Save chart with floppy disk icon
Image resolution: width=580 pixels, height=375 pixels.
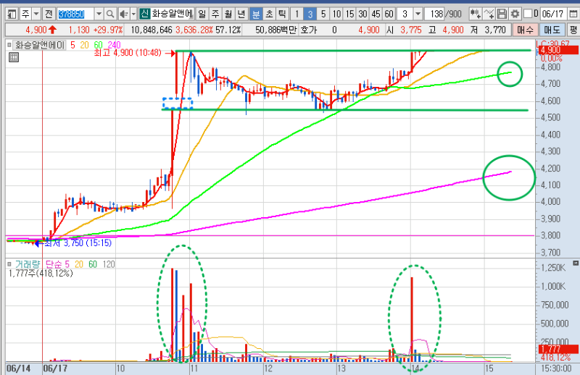pos(502,14)
